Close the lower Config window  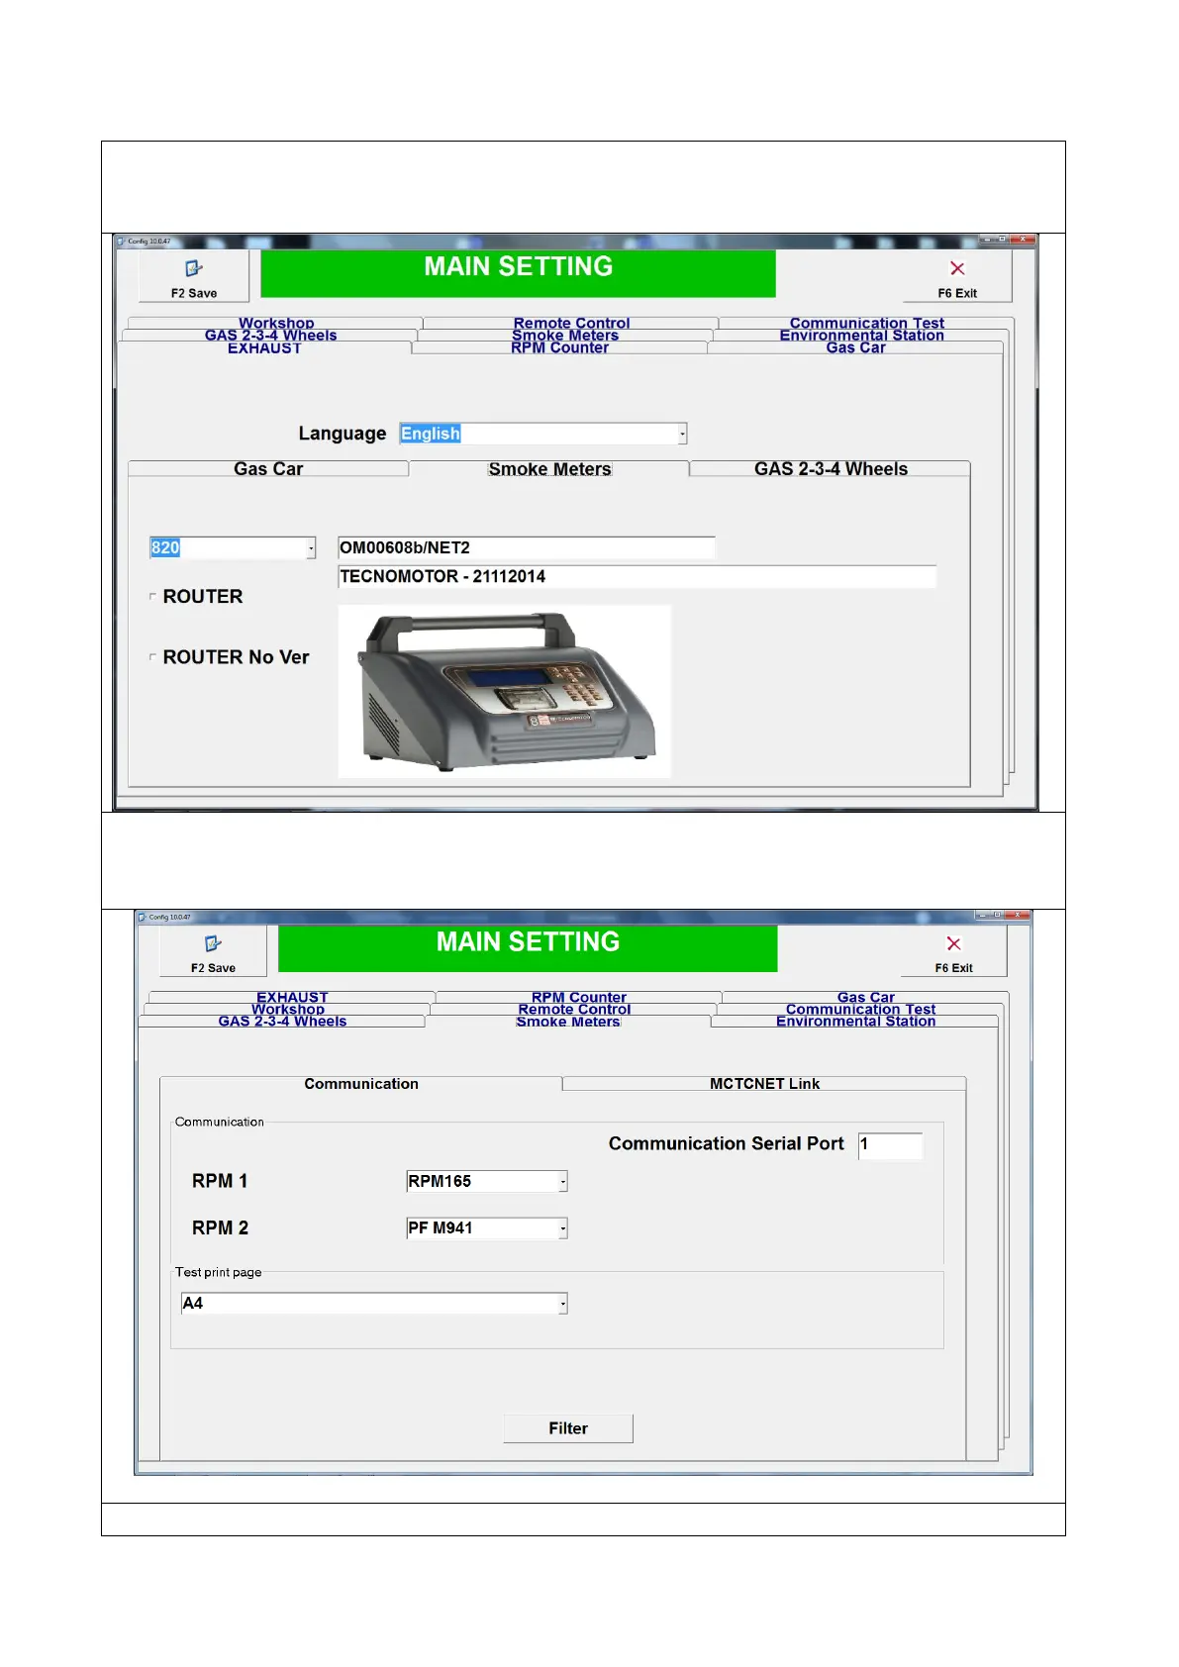(1019, 915)
